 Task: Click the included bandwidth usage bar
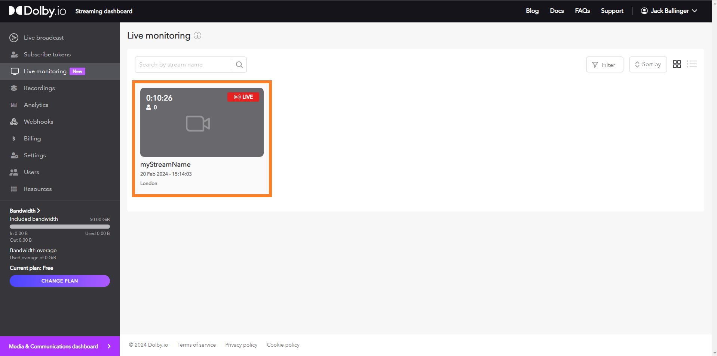(60, 226)
